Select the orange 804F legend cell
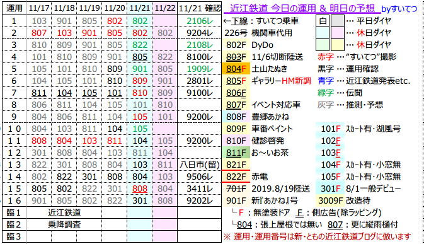424x244 pixels. (236, 69)
